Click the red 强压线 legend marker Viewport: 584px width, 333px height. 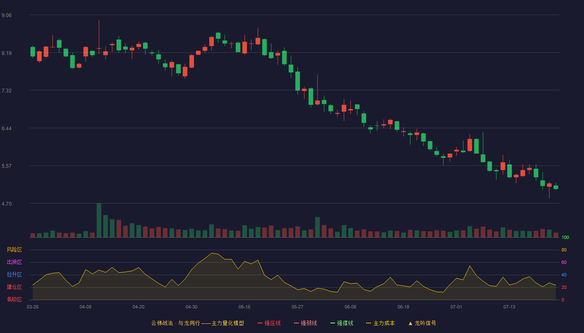click(x=260, y=323)
